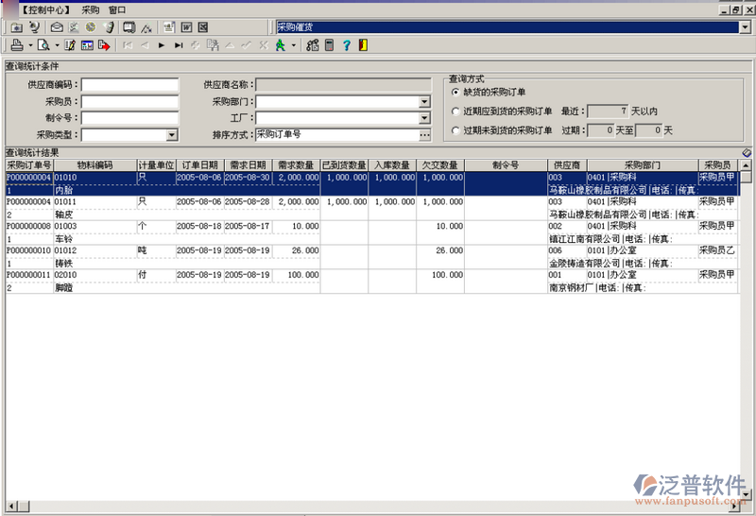756x516 pixels.
Task: Click the exit door icon
Action: (x=363, y=44)
